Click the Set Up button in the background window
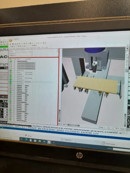This screenshot has width=130, height=173. (28, 136)
